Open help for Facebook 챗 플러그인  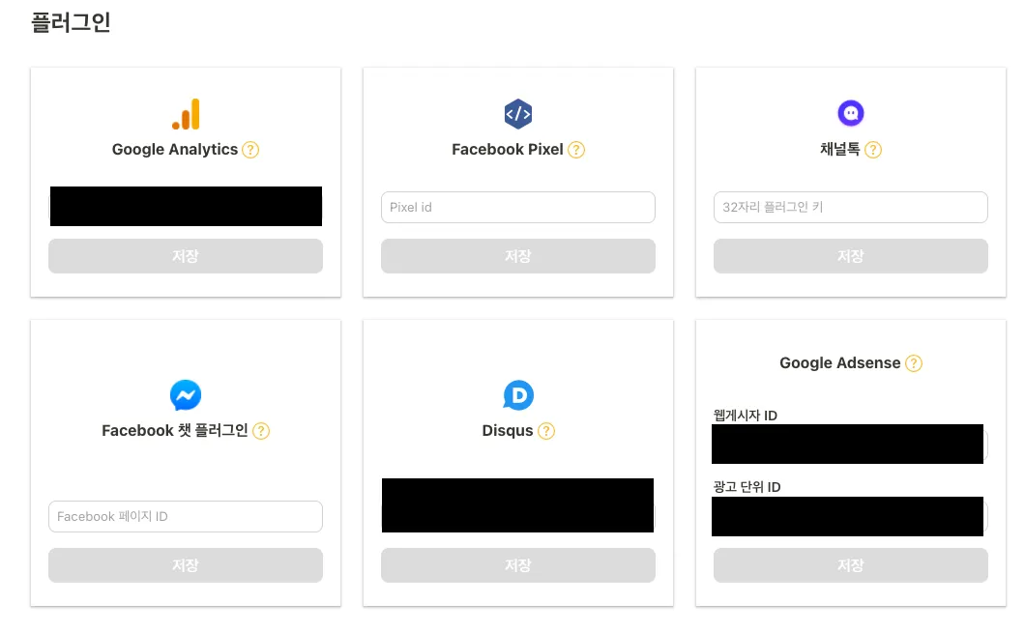point(261,431)
